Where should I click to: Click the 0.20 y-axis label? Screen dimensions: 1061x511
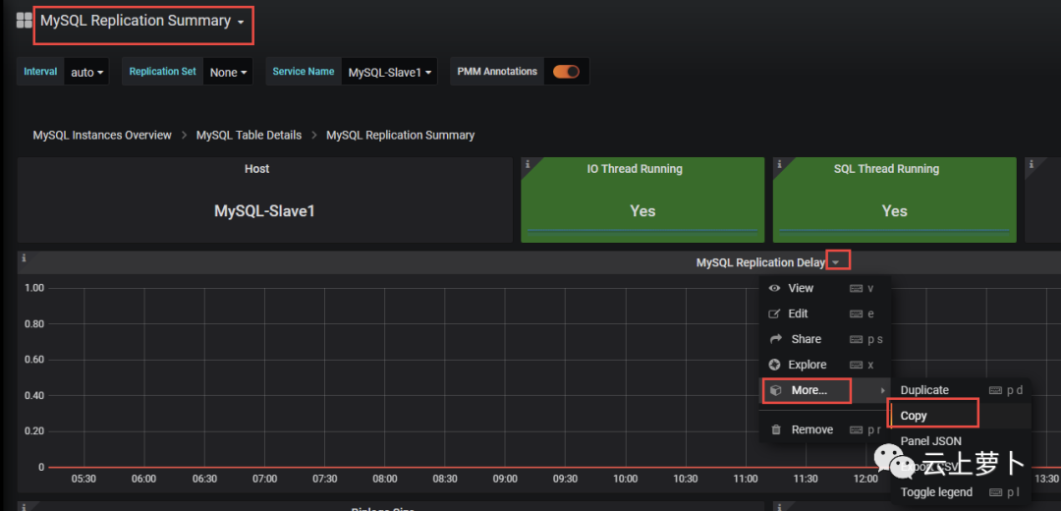[34, 431]
